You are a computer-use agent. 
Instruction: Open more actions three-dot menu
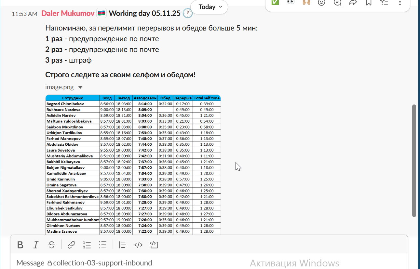[x=400, y=3]
